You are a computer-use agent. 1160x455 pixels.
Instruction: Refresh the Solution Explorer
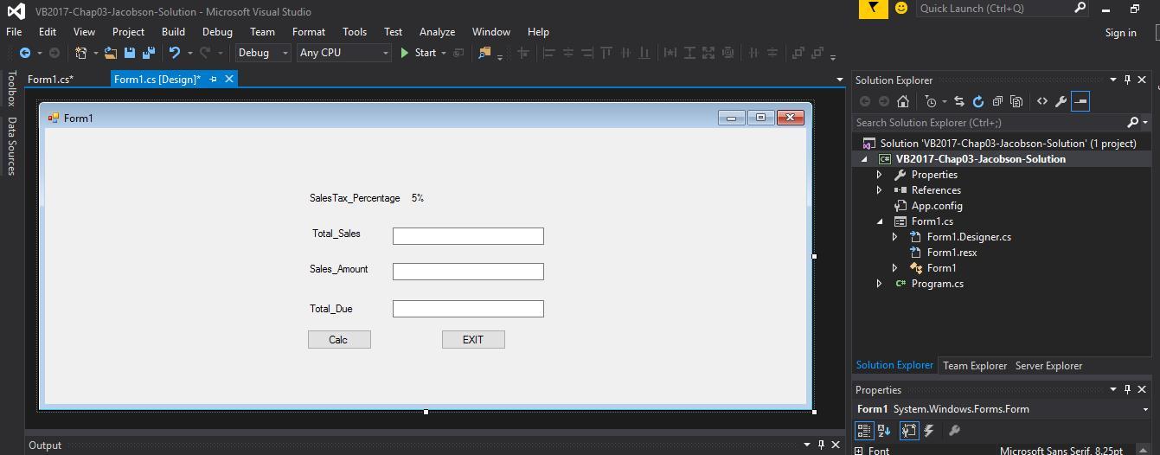[x=978, y=101]
